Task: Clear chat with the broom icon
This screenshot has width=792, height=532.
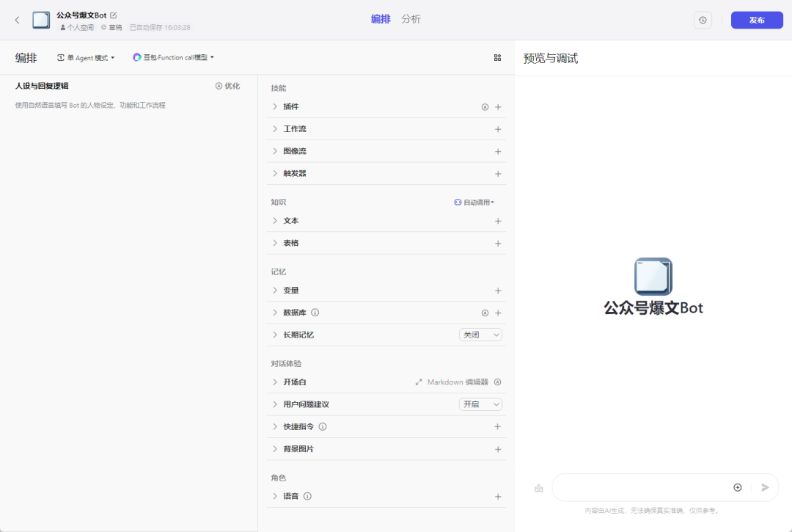Action: [539, 488]
